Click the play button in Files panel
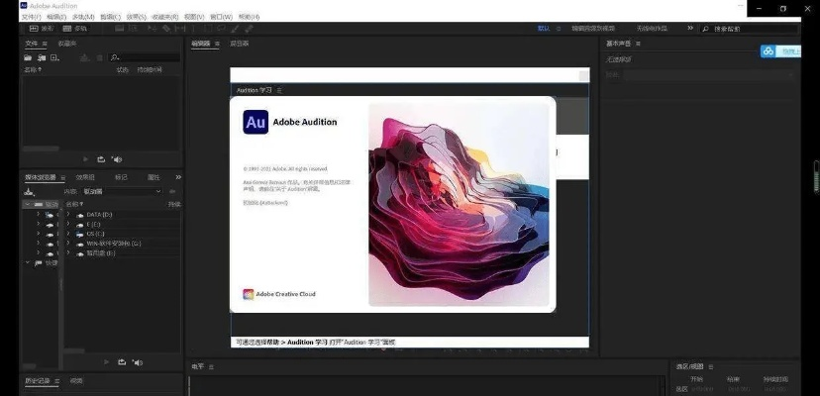 pos(84,158)
